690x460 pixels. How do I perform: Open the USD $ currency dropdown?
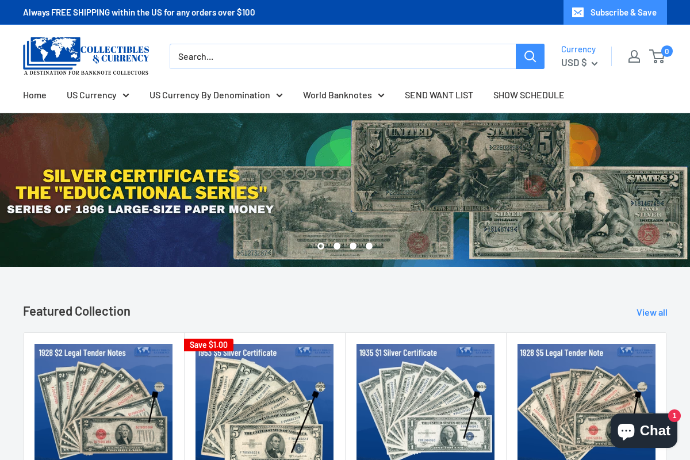point(578,63)
